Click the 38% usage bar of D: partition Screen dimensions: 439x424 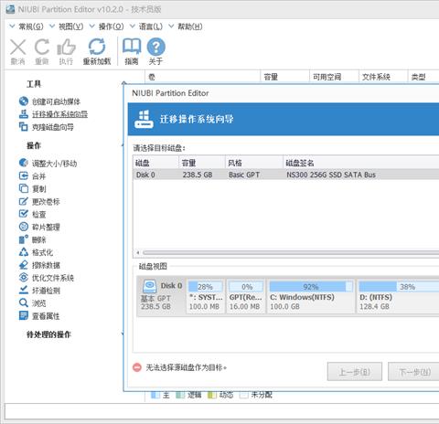[399, 287]
